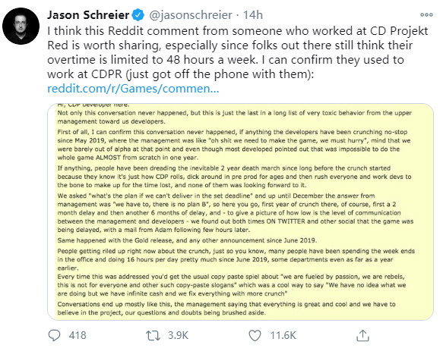The width and height of the screenshot is (443, 348).
Task: Open the reddit.com/r/Games comment link
Action: 133,89
